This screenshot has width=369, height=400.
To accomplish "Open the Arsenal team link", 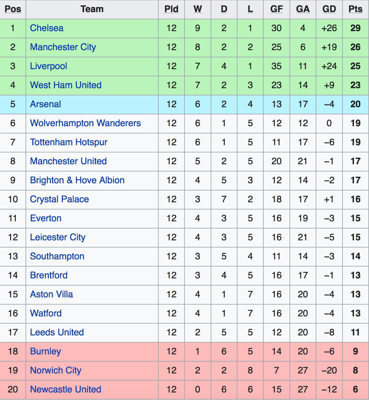I will click(45, 104).
